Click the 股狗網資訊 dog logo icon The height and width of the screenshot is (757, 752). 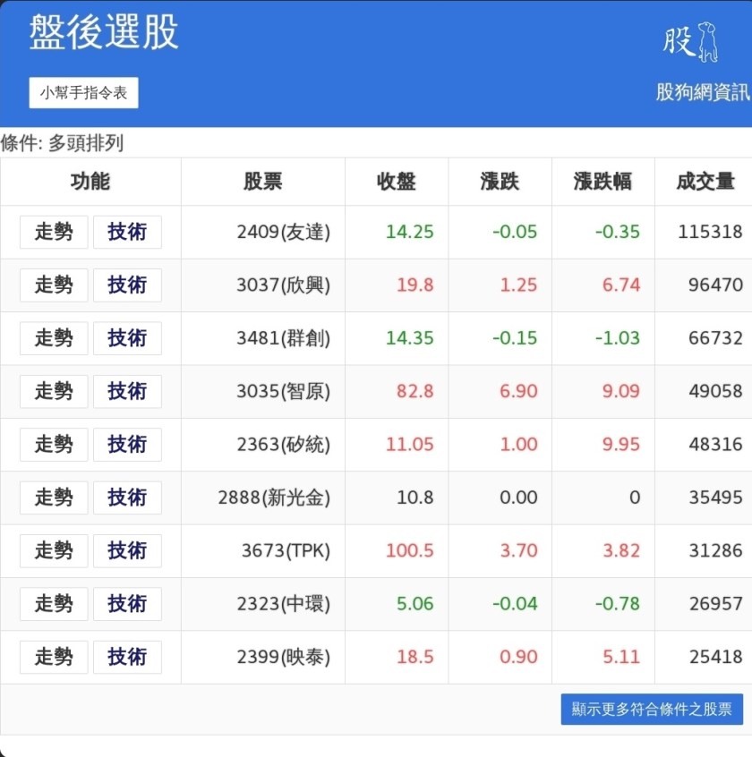pyautogui.click(x=691, y=42)
